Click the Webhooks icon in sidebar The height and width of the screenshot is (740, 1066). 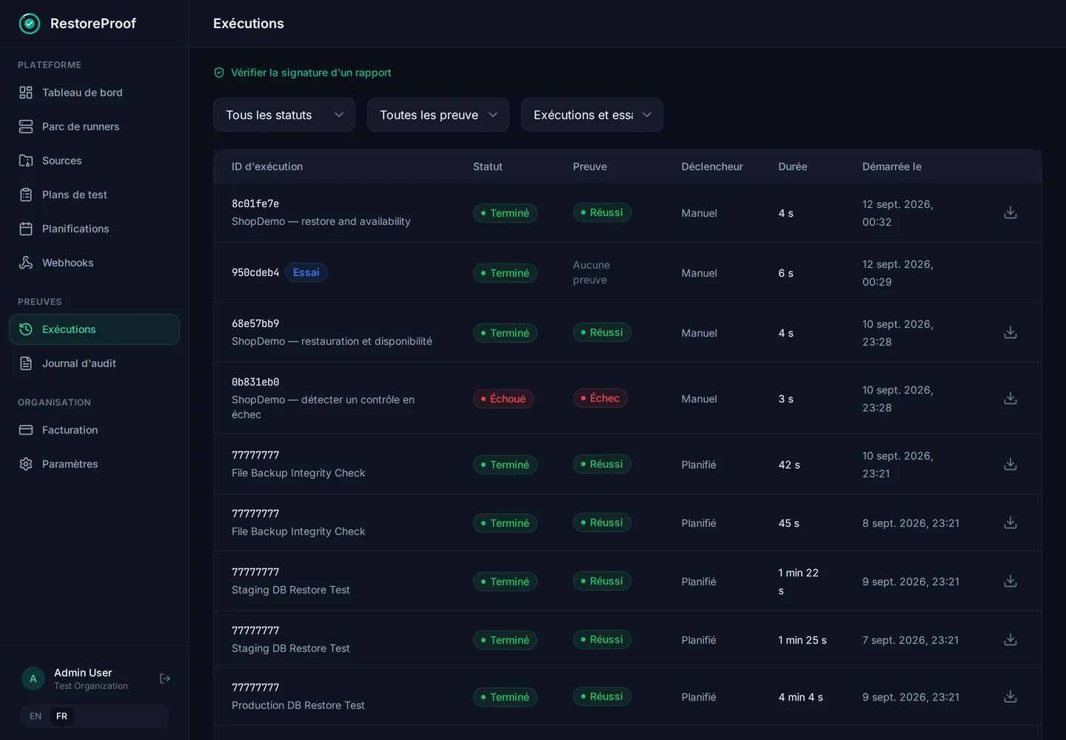coord(26,263)
